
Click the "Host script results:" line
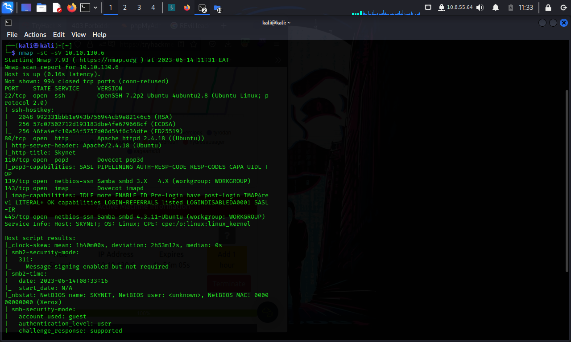click(40, 238)
